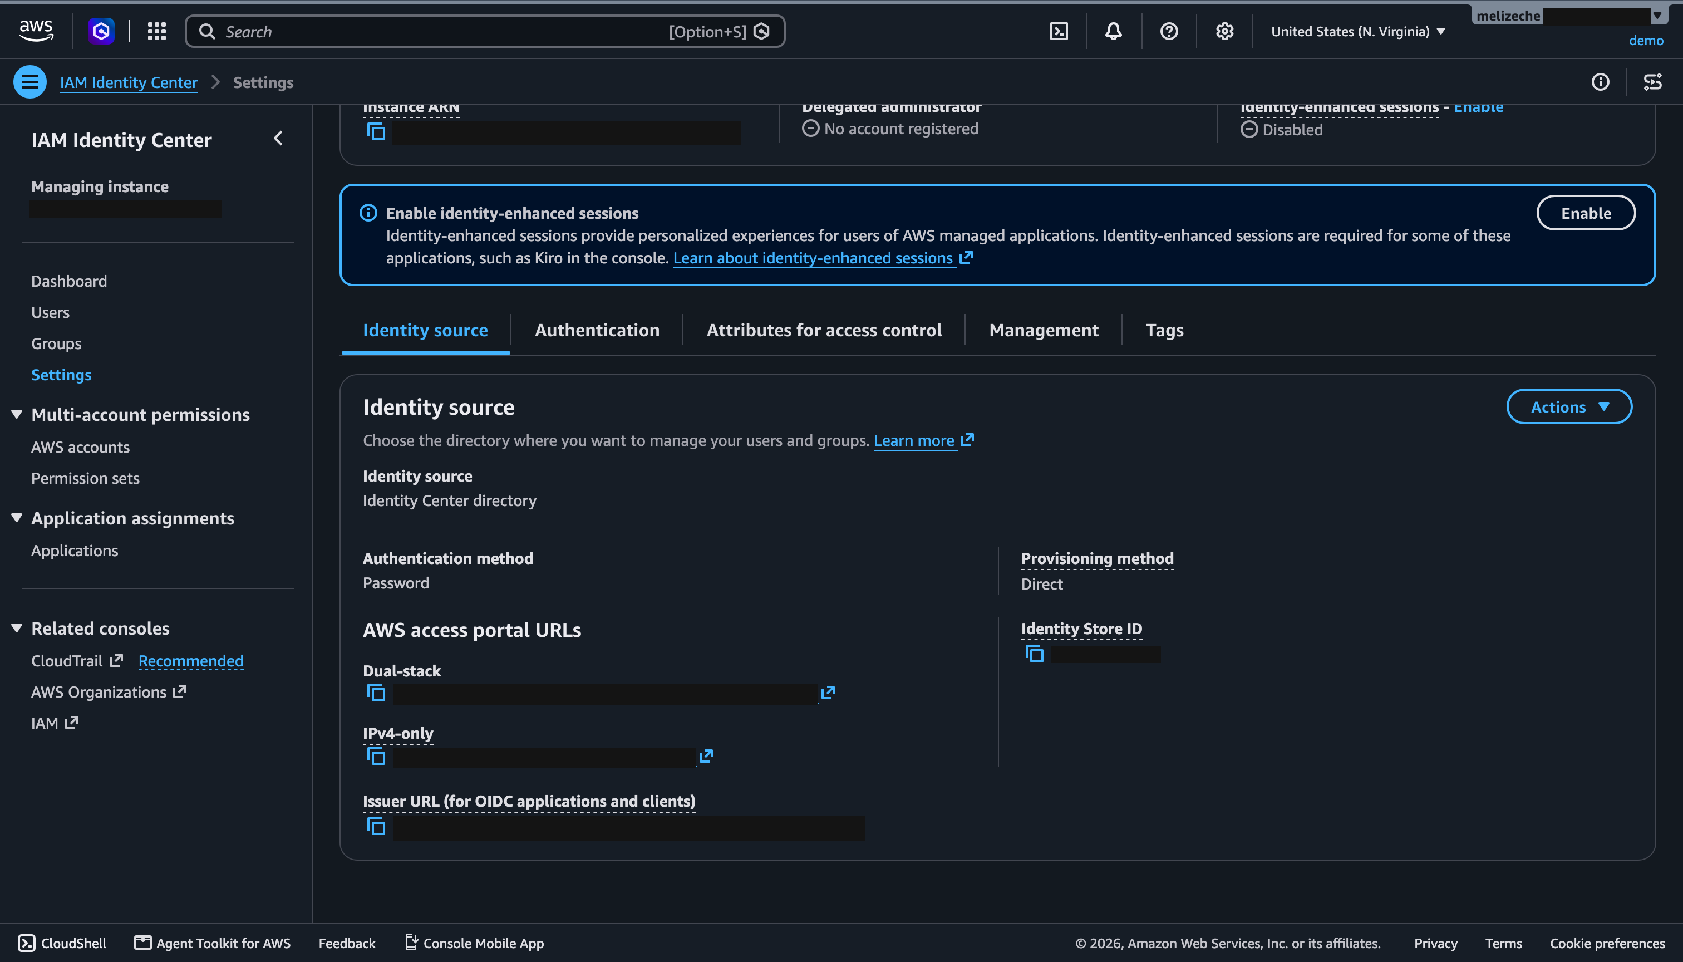Copy the IPv4-only portal URL
This screenshot has width=1683, height=962.
pyautogui.click(x=376, y=756)
